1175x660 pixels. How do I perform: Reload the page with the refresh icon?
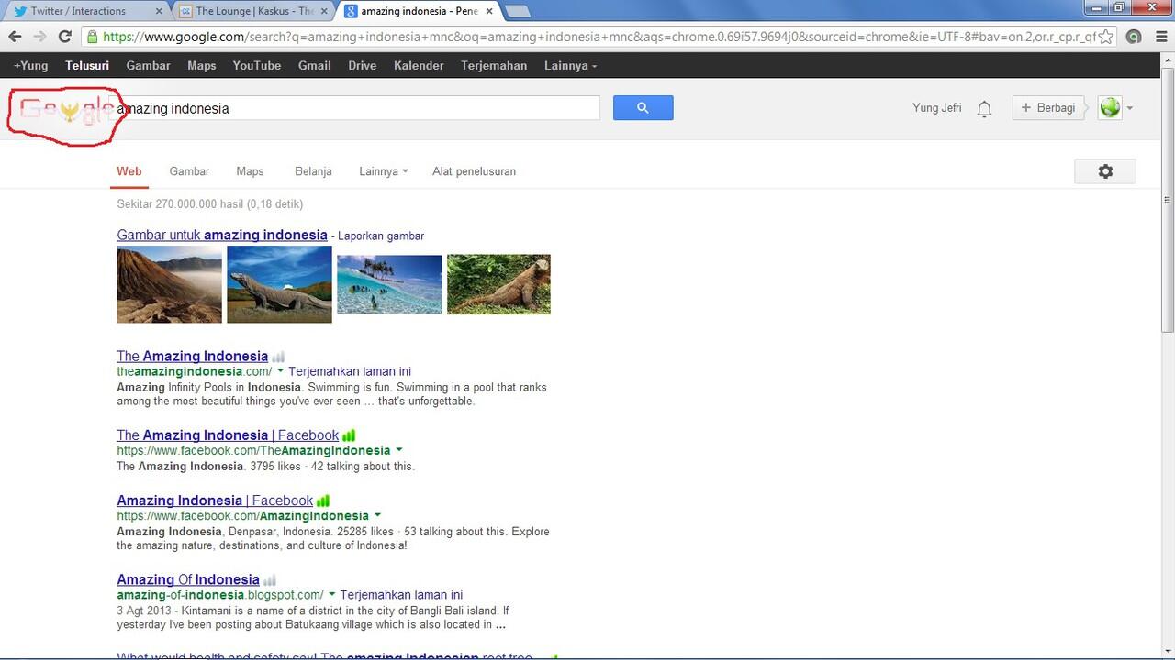[64, 37]
